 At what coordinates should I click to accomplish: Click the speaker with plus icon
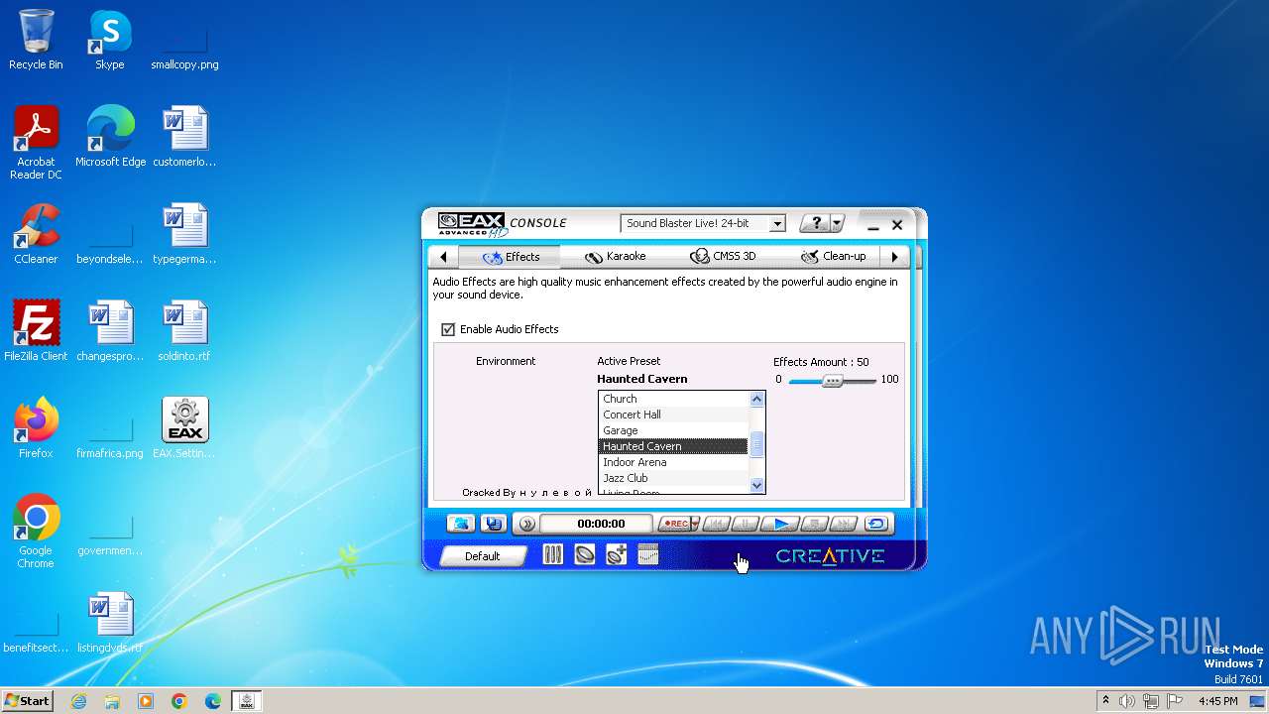[617, 555]
